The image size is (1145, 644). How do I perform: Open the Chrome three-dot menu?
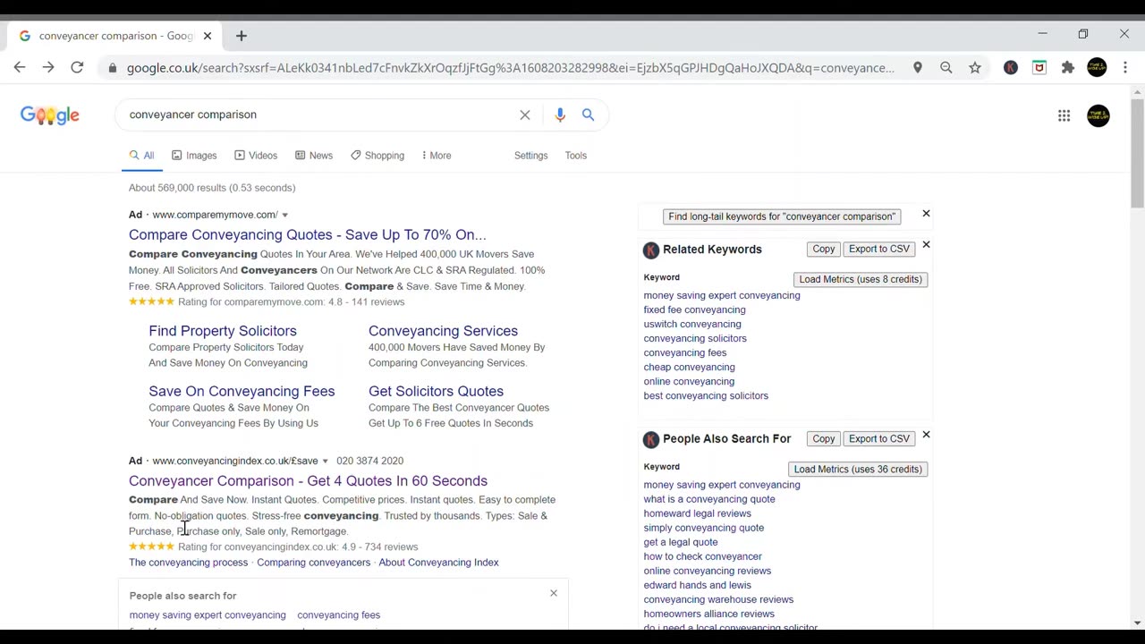pyautogui.click(x=1125, y=67)
